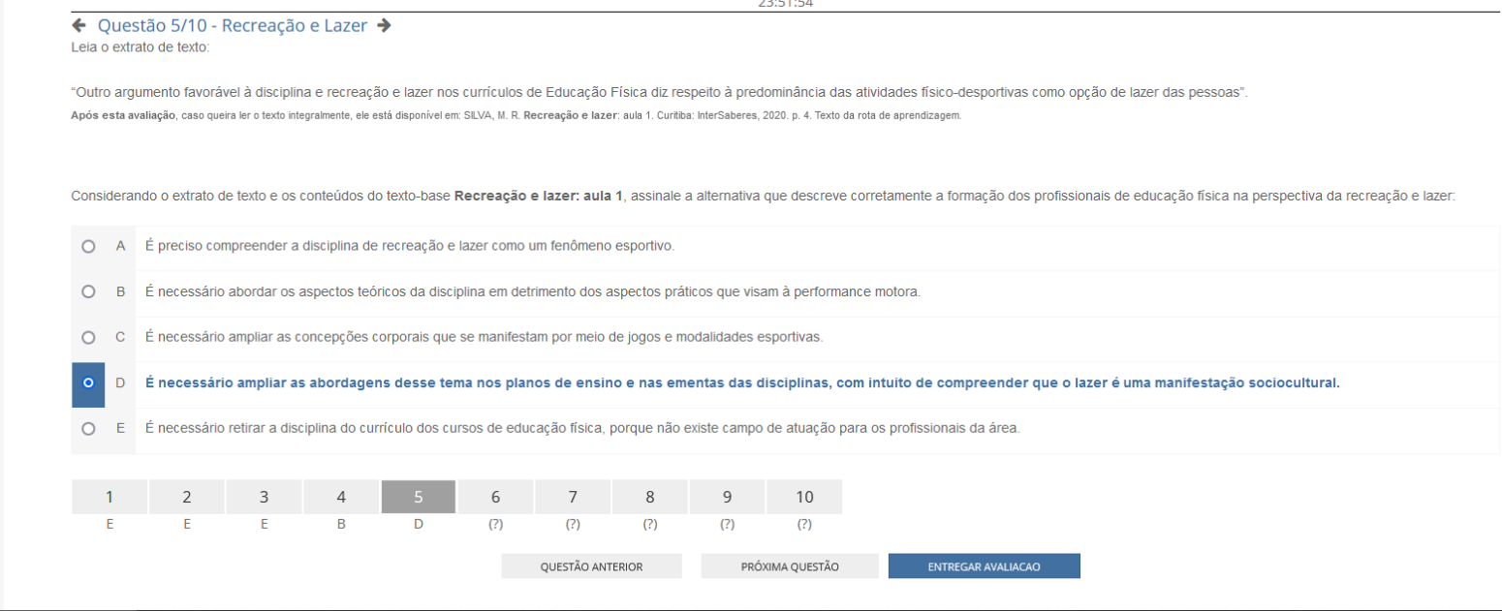
Task: Go to question 1 in navigator
Action: coord(110,497)
